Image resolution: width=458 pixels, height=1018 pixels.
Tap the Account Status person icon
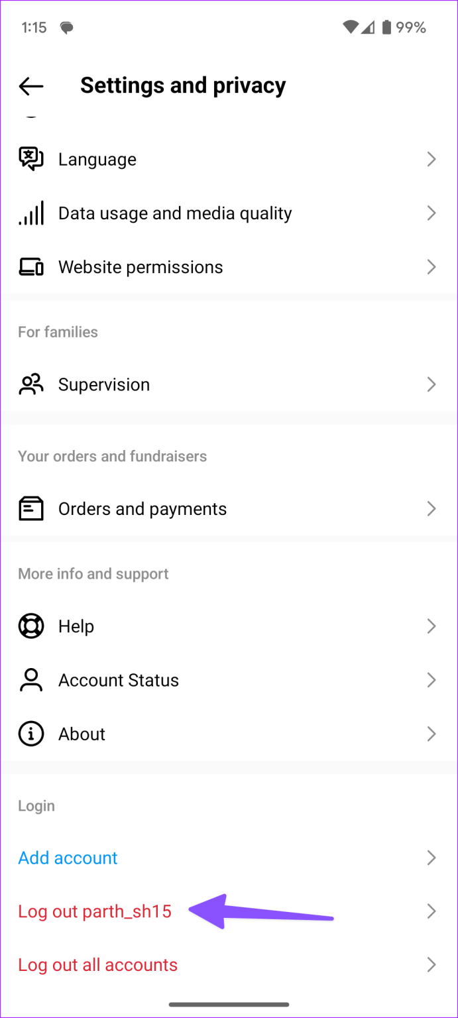click(x=31, y=680)
